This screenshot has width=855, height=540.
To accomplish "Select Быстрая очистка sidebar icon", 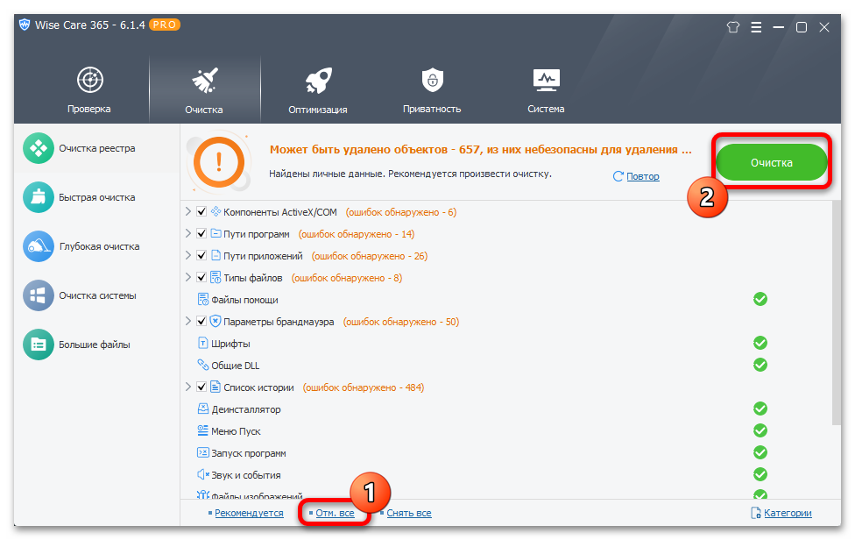I will (x=39, y=197).
